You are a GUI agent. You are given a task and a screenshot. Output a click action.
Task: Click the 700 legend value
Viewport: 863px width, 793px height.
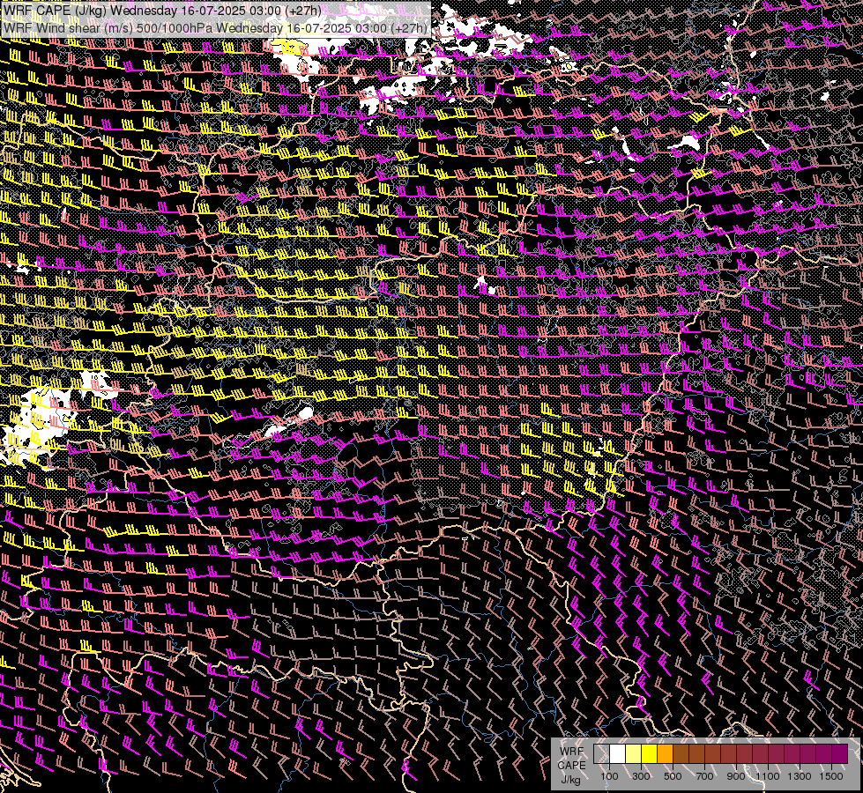pos(704,776)
